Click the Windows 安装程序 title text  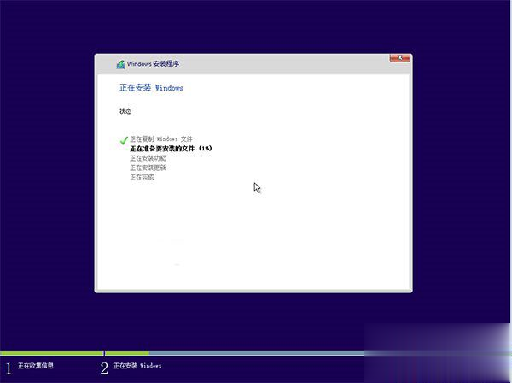[x=153, y=64]
